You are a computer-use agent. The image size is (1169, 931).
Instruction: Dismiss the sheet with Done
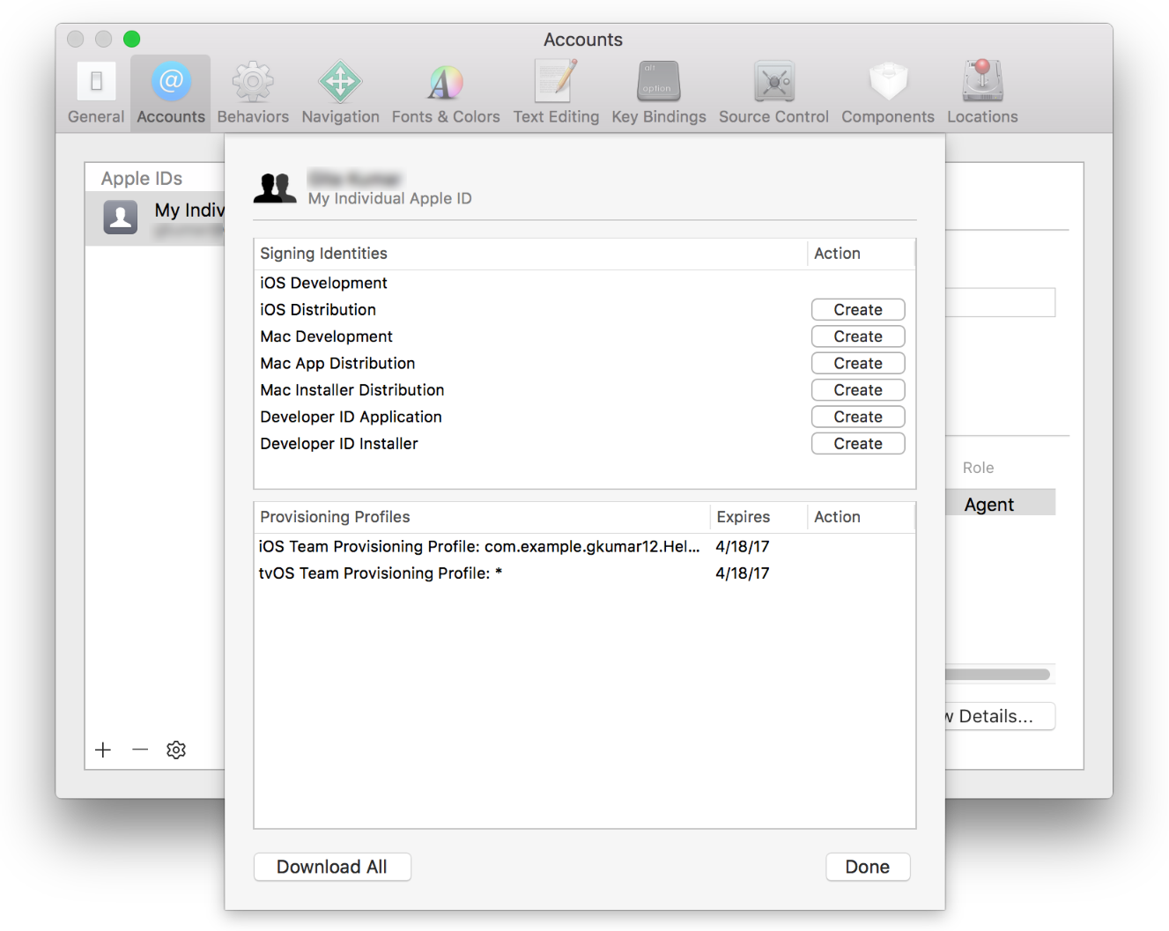868,867
